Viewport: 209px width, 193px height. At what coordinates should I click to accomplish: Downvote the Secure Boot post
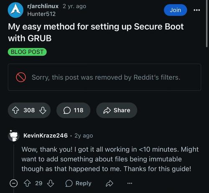point(43,110)
